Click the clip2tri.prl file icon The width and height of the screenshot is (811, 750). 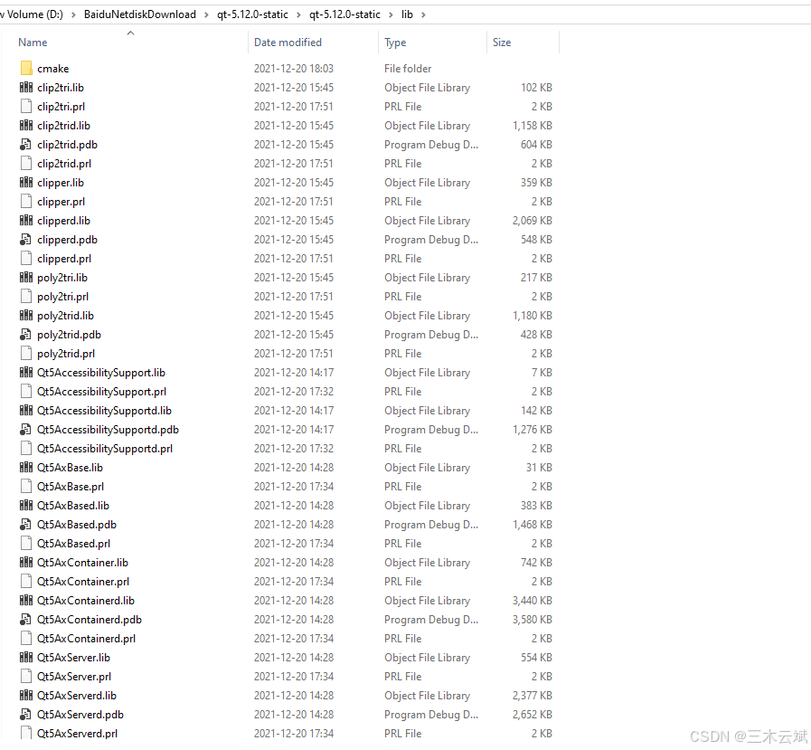pos(26,107)
